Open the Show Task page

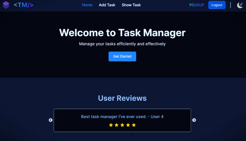point(131,5)
